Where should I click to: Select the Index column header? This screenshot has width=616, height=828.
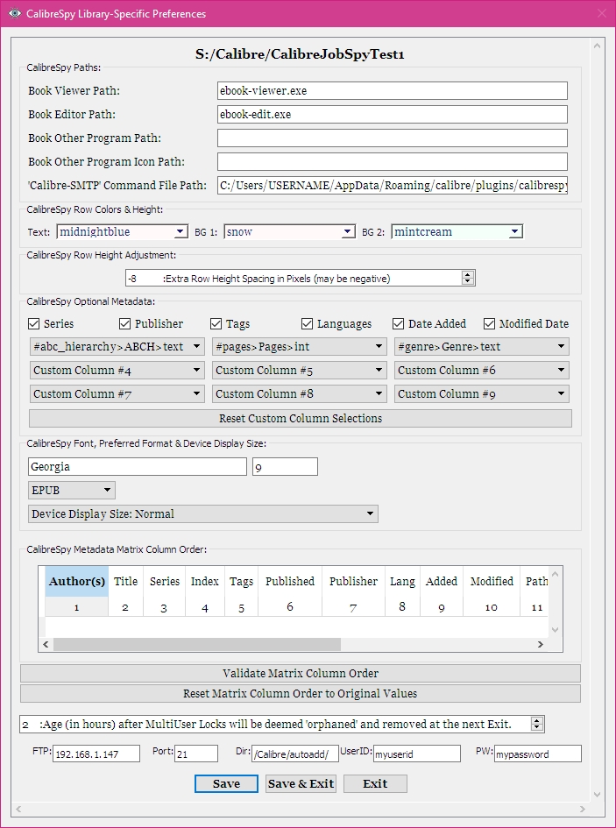tap(205, 582)
